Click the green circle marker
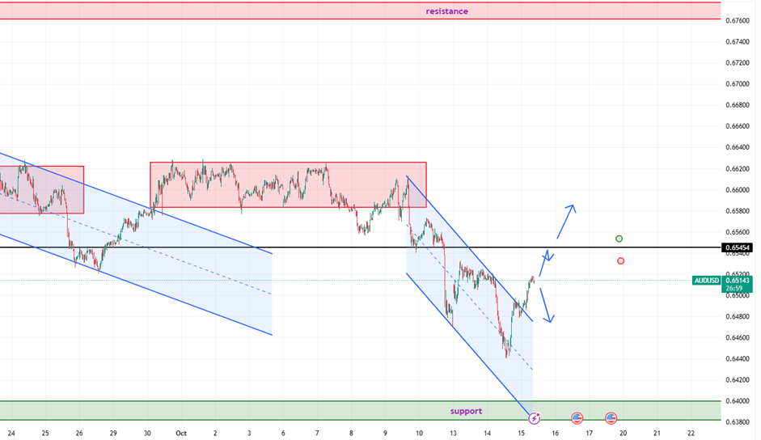 619,239
